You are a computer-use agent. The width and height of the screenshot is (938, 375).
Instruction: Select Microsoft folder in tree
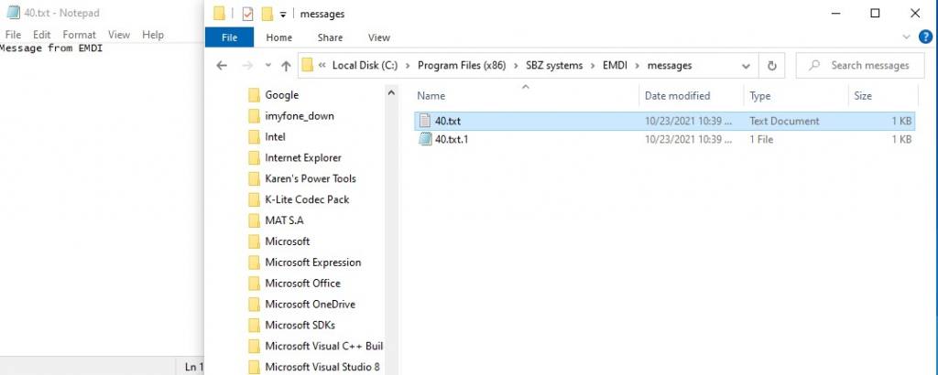(288, 241)
